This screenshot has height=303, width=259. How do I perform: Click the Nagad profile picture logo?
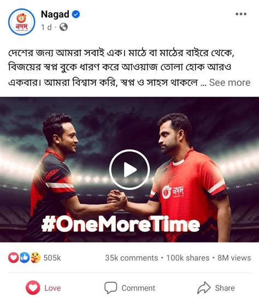pos(22,22)
